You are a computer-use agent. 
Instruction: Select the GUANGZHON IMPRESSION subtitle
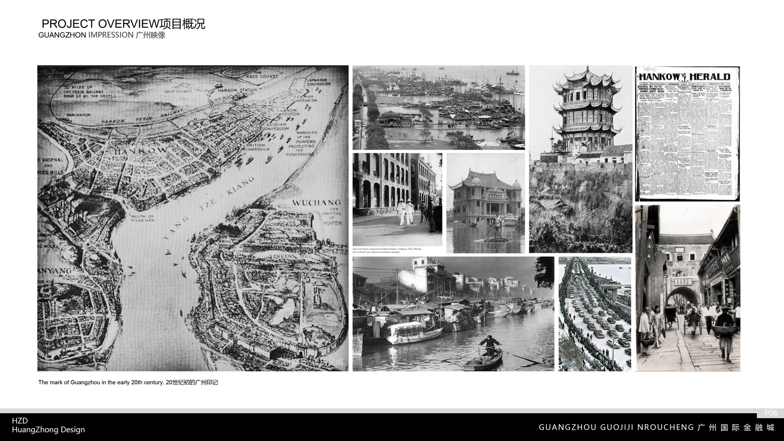[x=102, y=35]
